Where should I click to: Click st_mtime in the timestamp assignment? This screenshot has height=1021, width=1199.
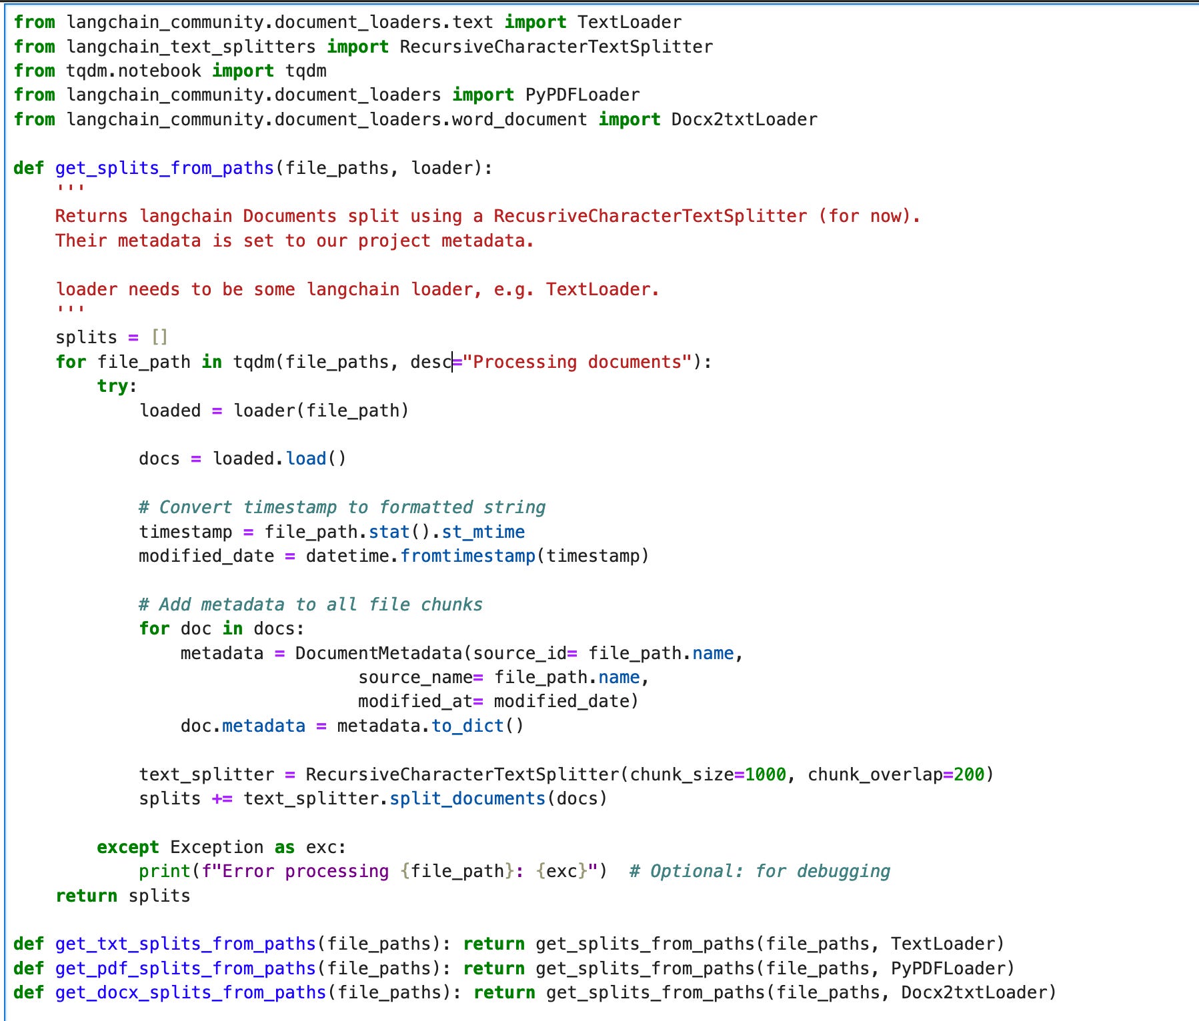[x=483, y=532]
